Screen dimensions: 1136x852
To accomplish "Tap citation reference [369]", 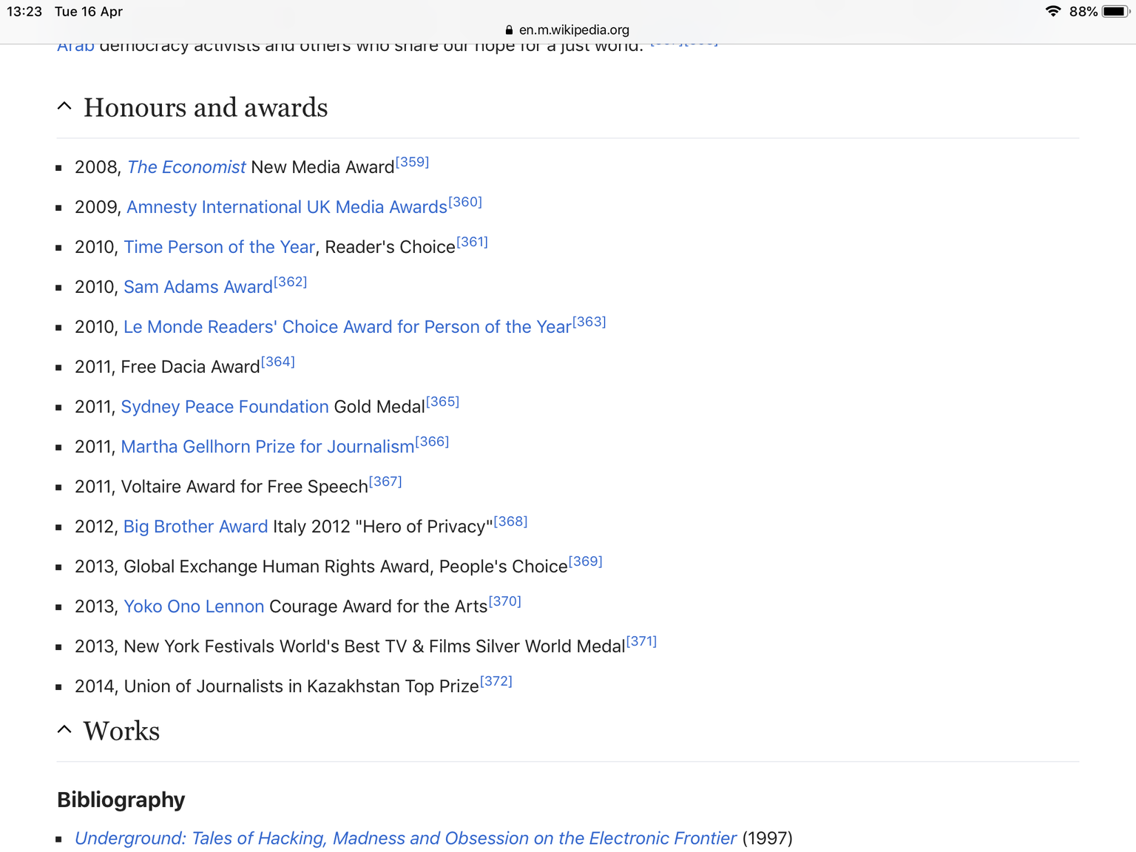I will pos(586,561).
